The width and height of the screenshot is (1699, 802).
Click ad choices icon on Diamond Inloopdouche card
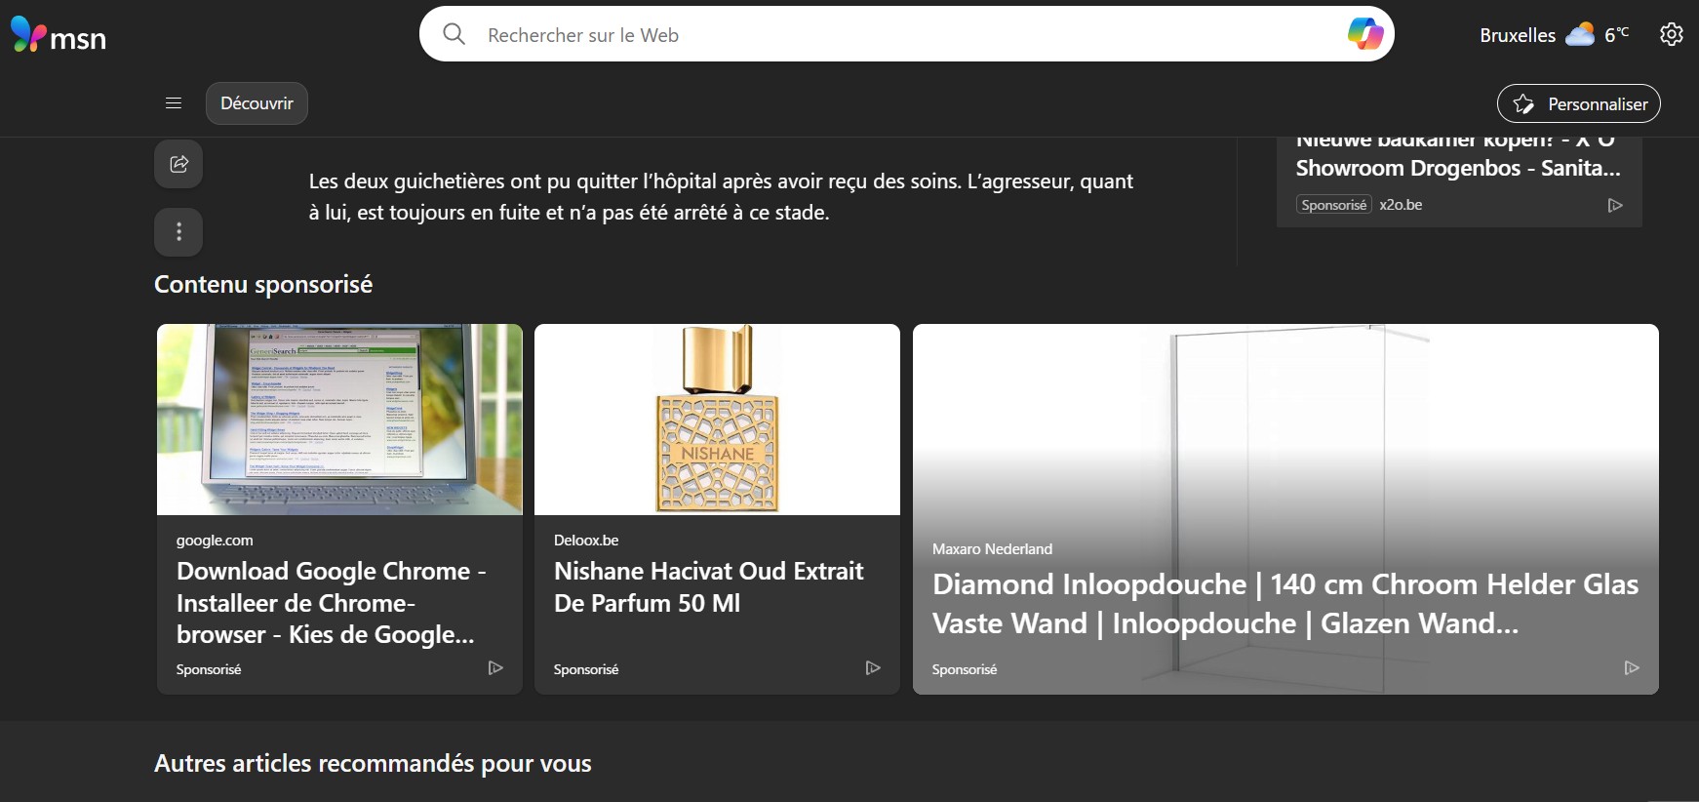(1632, 668)
